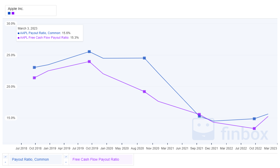Select the Oct 2019 peak data point

point(89,52)
